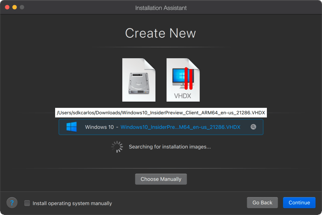This screenshot has height=215, width=322.
Task: Click the hard disk drive image icon
Action: click(138, 80)
